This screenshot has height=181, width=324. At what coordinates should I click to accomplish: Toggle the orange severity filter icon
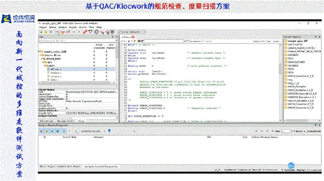(47, 131)
